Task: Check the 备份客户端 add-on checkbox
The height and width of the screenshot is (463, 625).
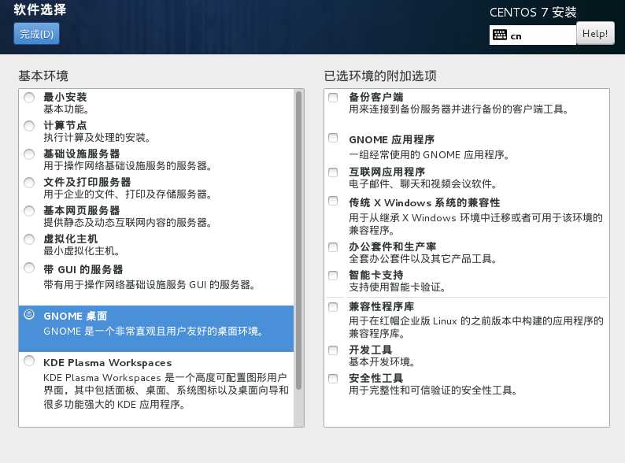Action: click(x=333, y=98)
